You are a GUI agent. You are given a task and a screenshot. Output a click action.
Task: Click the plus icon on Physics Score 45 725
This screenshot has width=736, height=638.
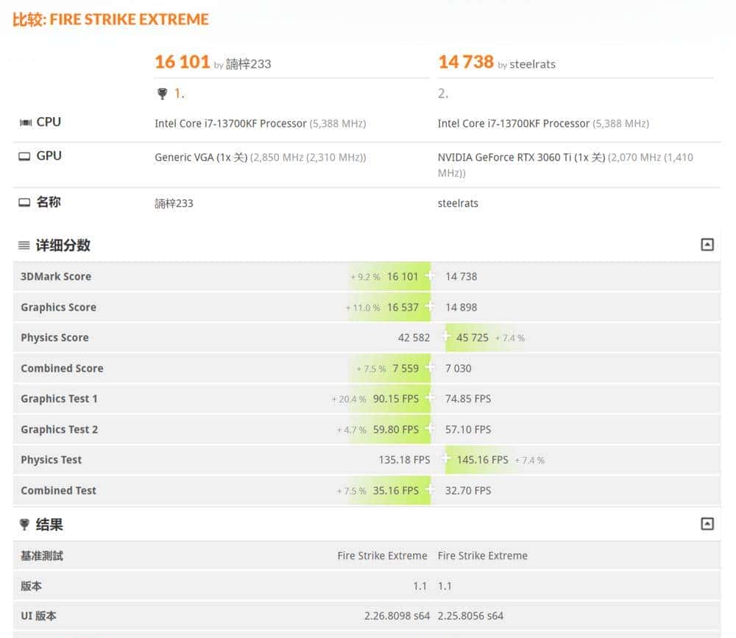click(446, 338)
